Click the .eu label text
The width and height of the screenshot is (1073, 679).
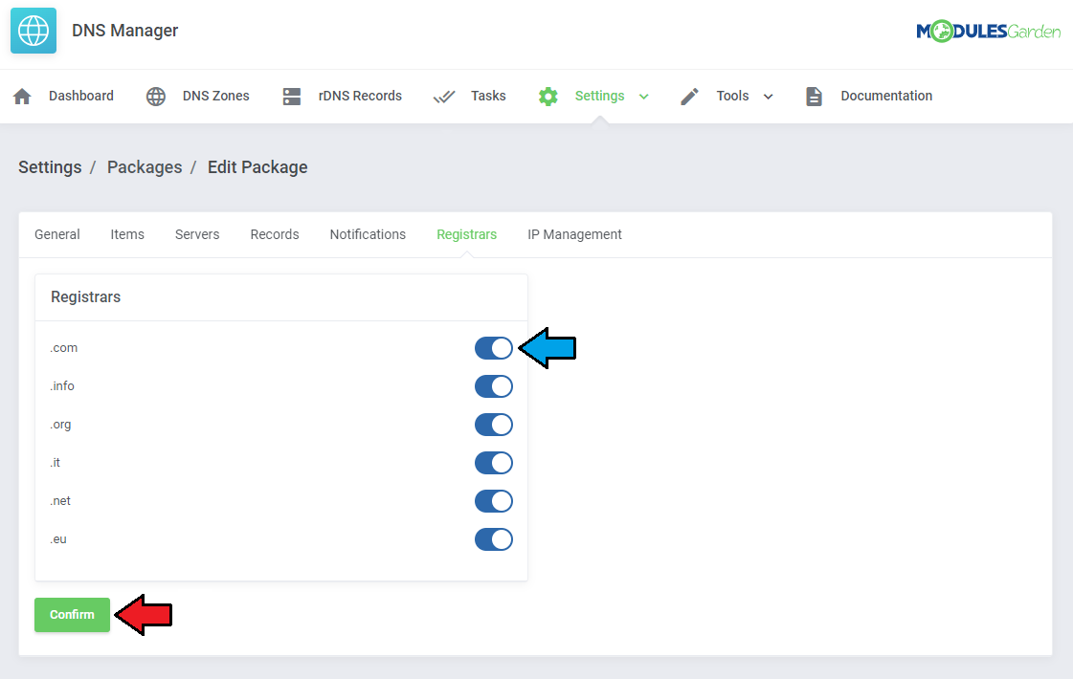click(x=58, y=539)
